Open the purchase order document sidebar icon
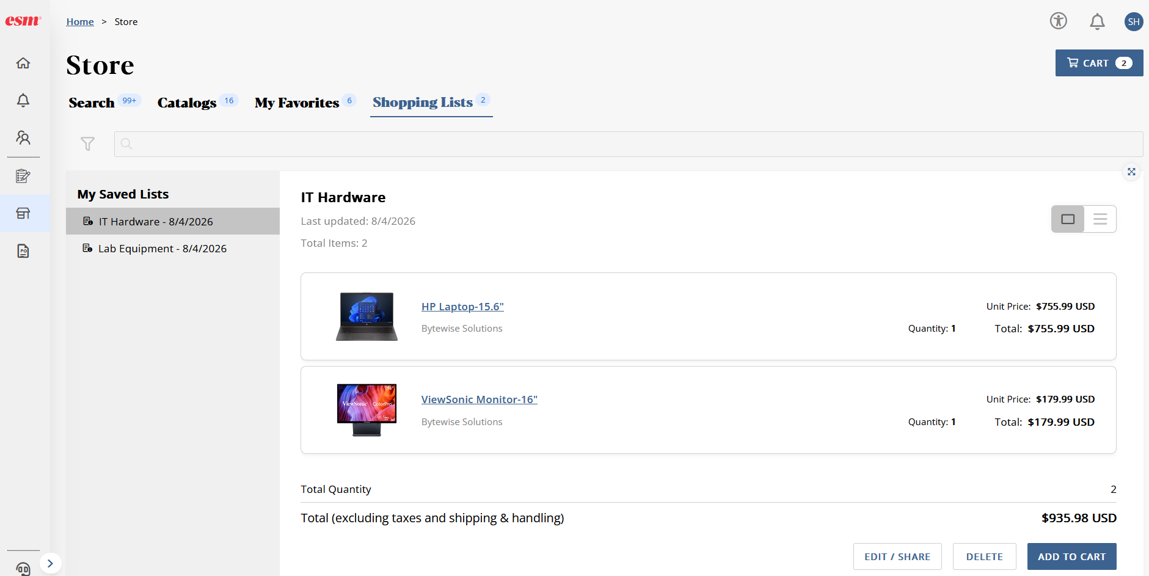Screen dimensions: 1149x576 (x=23, y=251)
